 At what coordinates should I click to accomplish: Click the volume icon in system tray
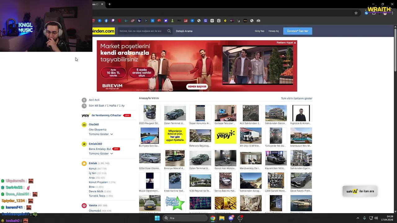[376, 218]
